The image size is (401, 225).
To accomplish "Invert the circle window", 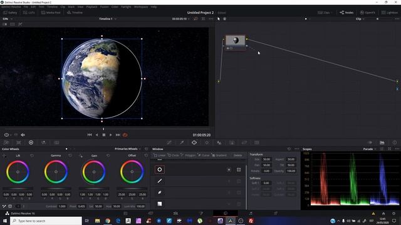I will point(229,169).
